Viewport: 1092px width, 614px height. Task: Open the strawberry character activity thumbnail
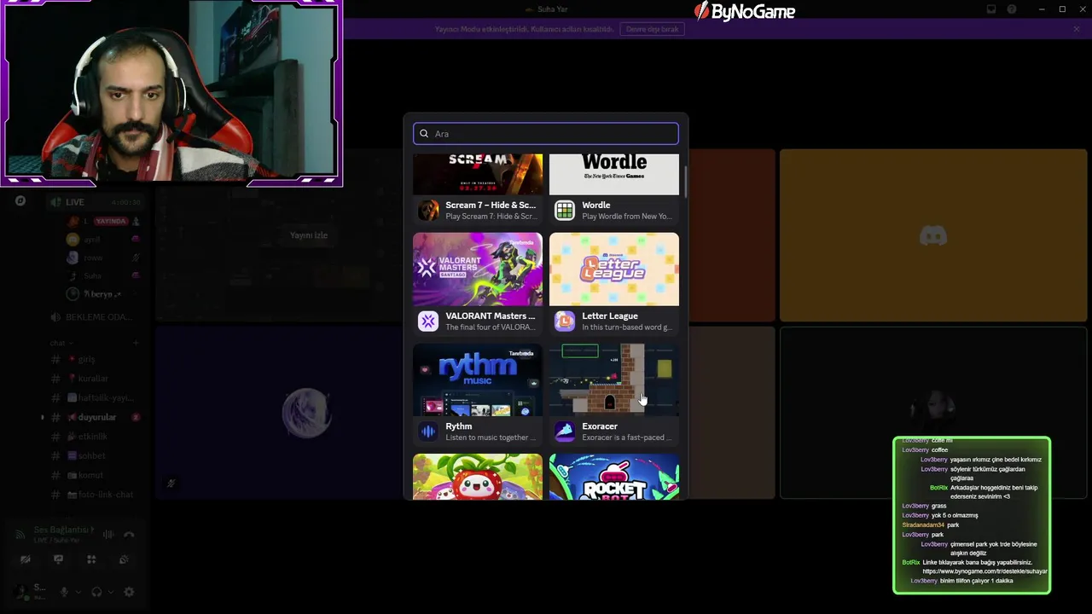[478, 477]
